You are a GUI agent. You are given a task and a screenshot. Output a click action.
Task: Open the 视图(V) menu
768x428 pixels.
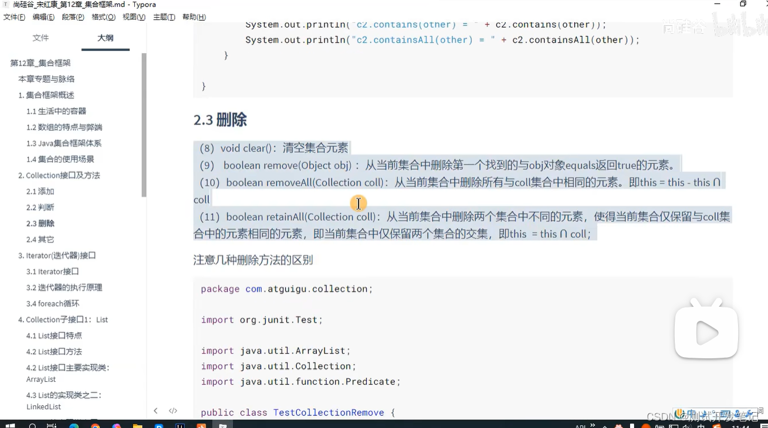pos(134,17)
